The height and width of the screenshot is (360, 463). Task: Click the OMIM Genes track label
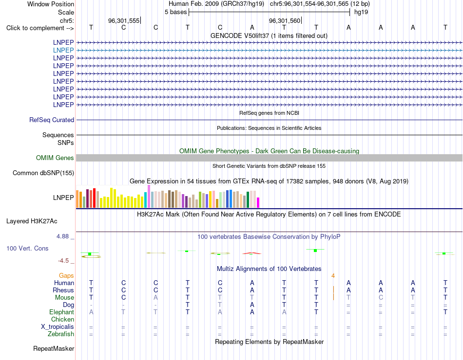[55, 158]
